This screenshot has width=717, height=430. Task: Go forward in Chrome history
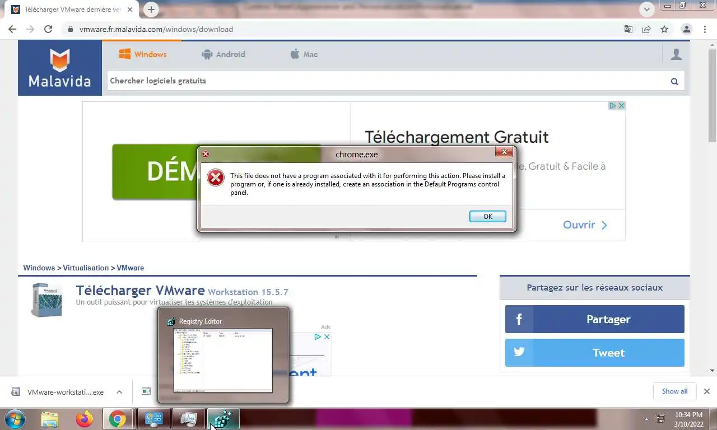(30, 29)
